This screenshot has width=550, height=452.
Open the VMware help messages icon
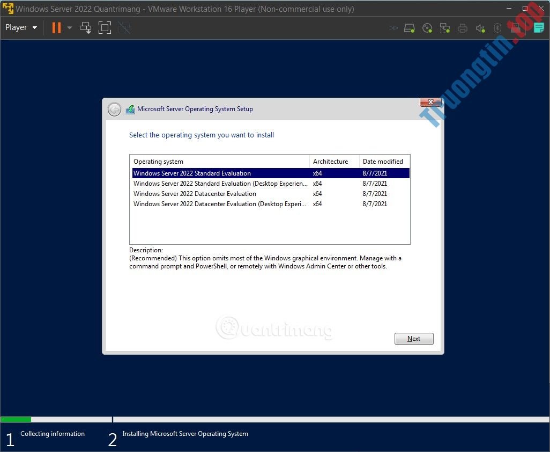[x=539, y=27]
